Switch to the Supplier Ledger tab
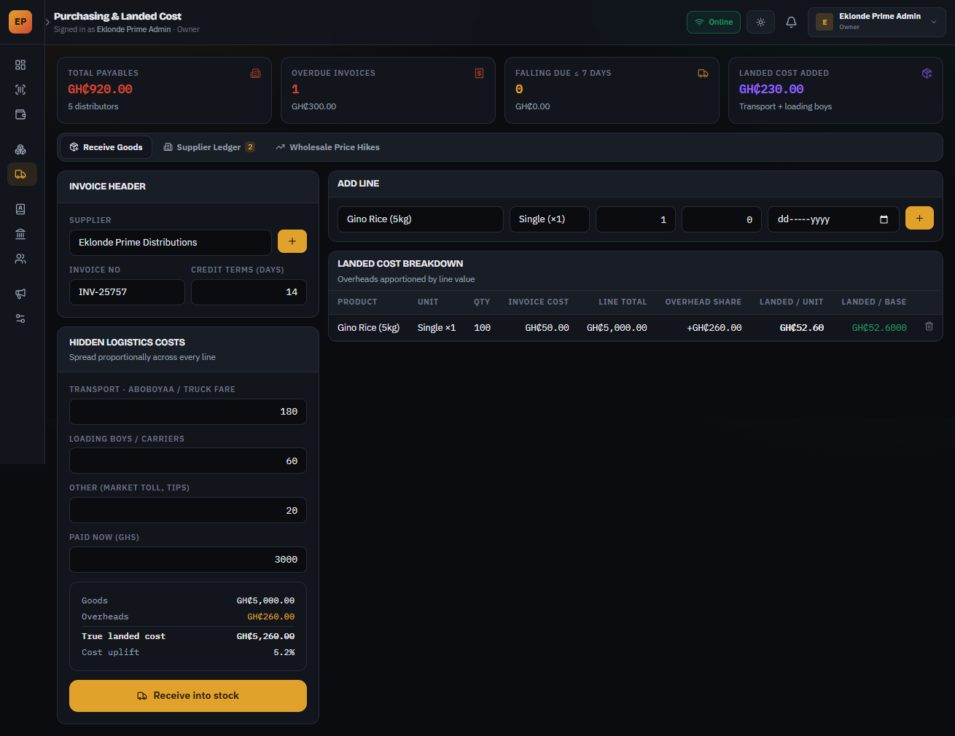 pyautogui.click(x=208, y=147)
